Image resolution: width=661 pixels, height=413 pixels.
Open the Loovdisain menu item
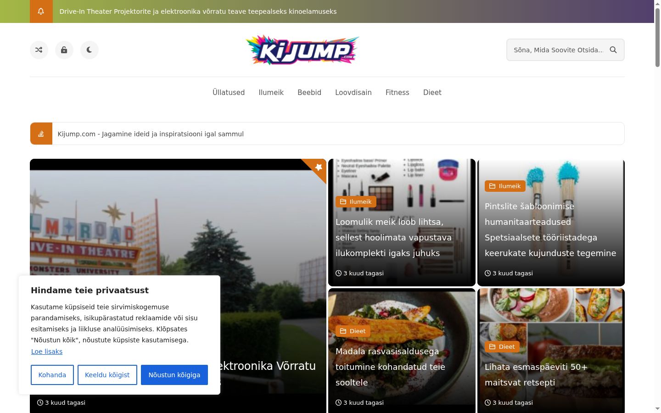[353, 93]
